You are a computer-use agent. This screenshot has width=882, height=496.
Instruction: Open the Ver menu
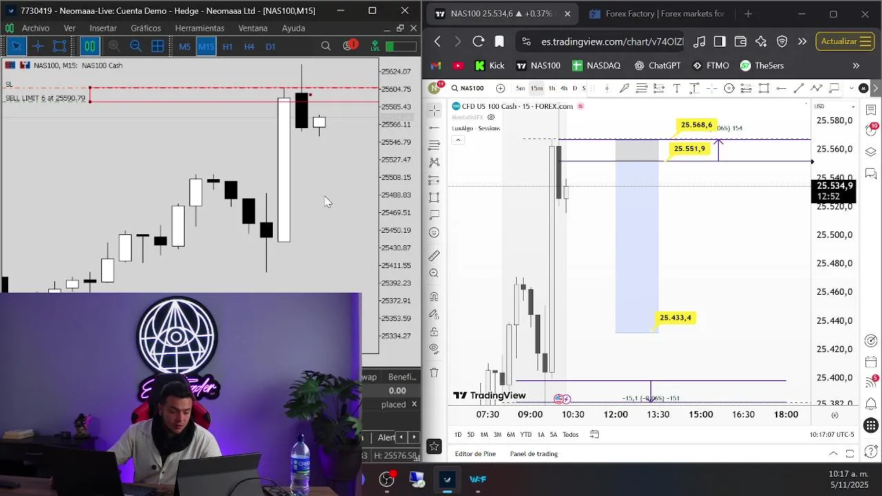point(70,28)
